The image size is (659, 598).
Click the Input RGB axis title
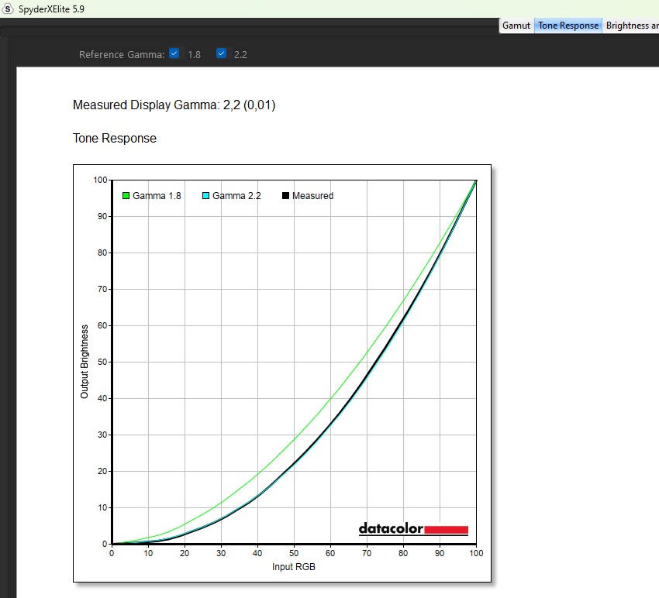tap(294, 567)
